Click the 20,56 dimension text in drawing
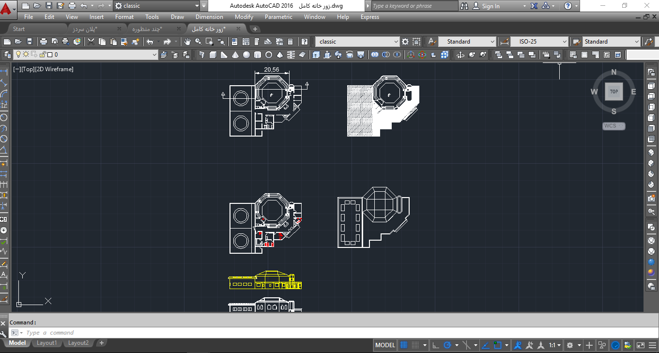The height and width of the screenshot is (353, 659). (272, 70)
